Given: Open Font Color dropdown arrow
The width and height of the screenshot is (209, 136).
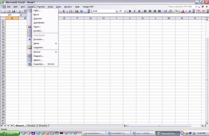Looking at the screenshot, I should (x=186, y=11).
